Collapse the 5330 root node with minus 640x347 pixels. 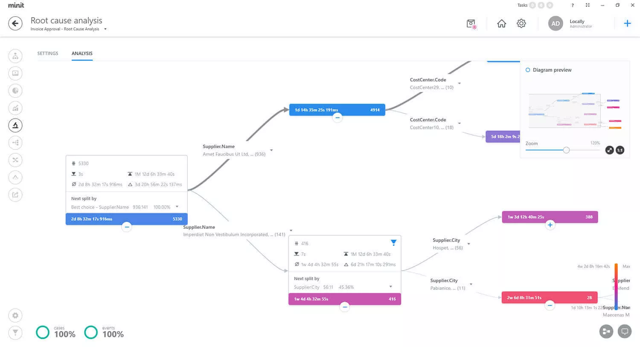coord(127,227)
